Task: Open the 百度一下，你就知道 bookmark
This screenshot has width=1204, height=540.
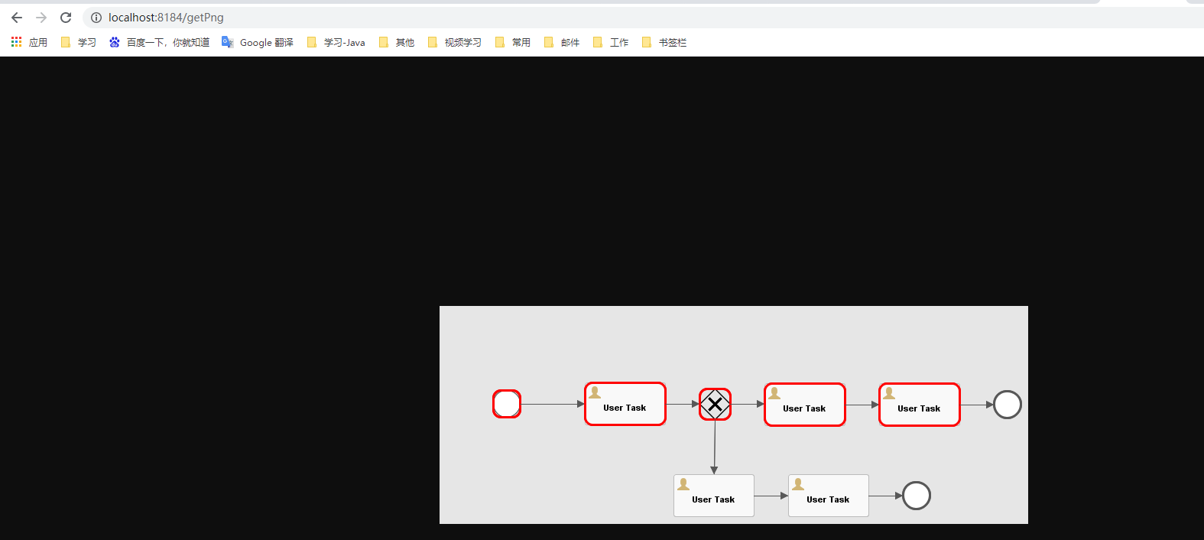Action: click(159, 42)
